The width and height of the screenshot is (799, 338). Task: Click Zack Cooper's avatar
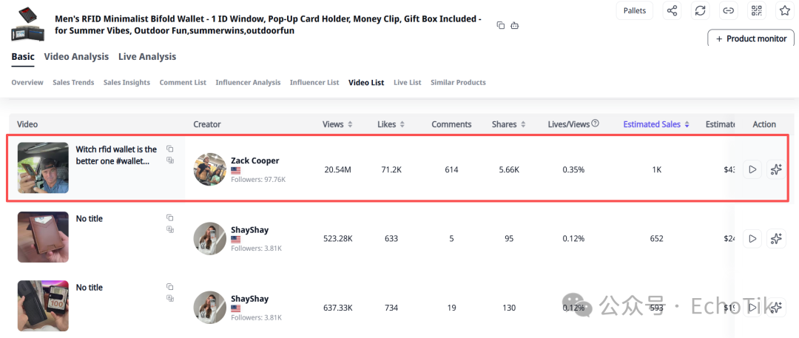pyautogui.click(x=210, y=169)
